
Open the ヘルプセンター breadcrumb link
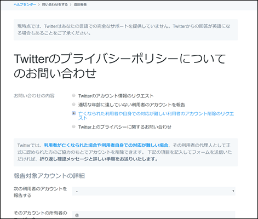[x=25, y=4]
